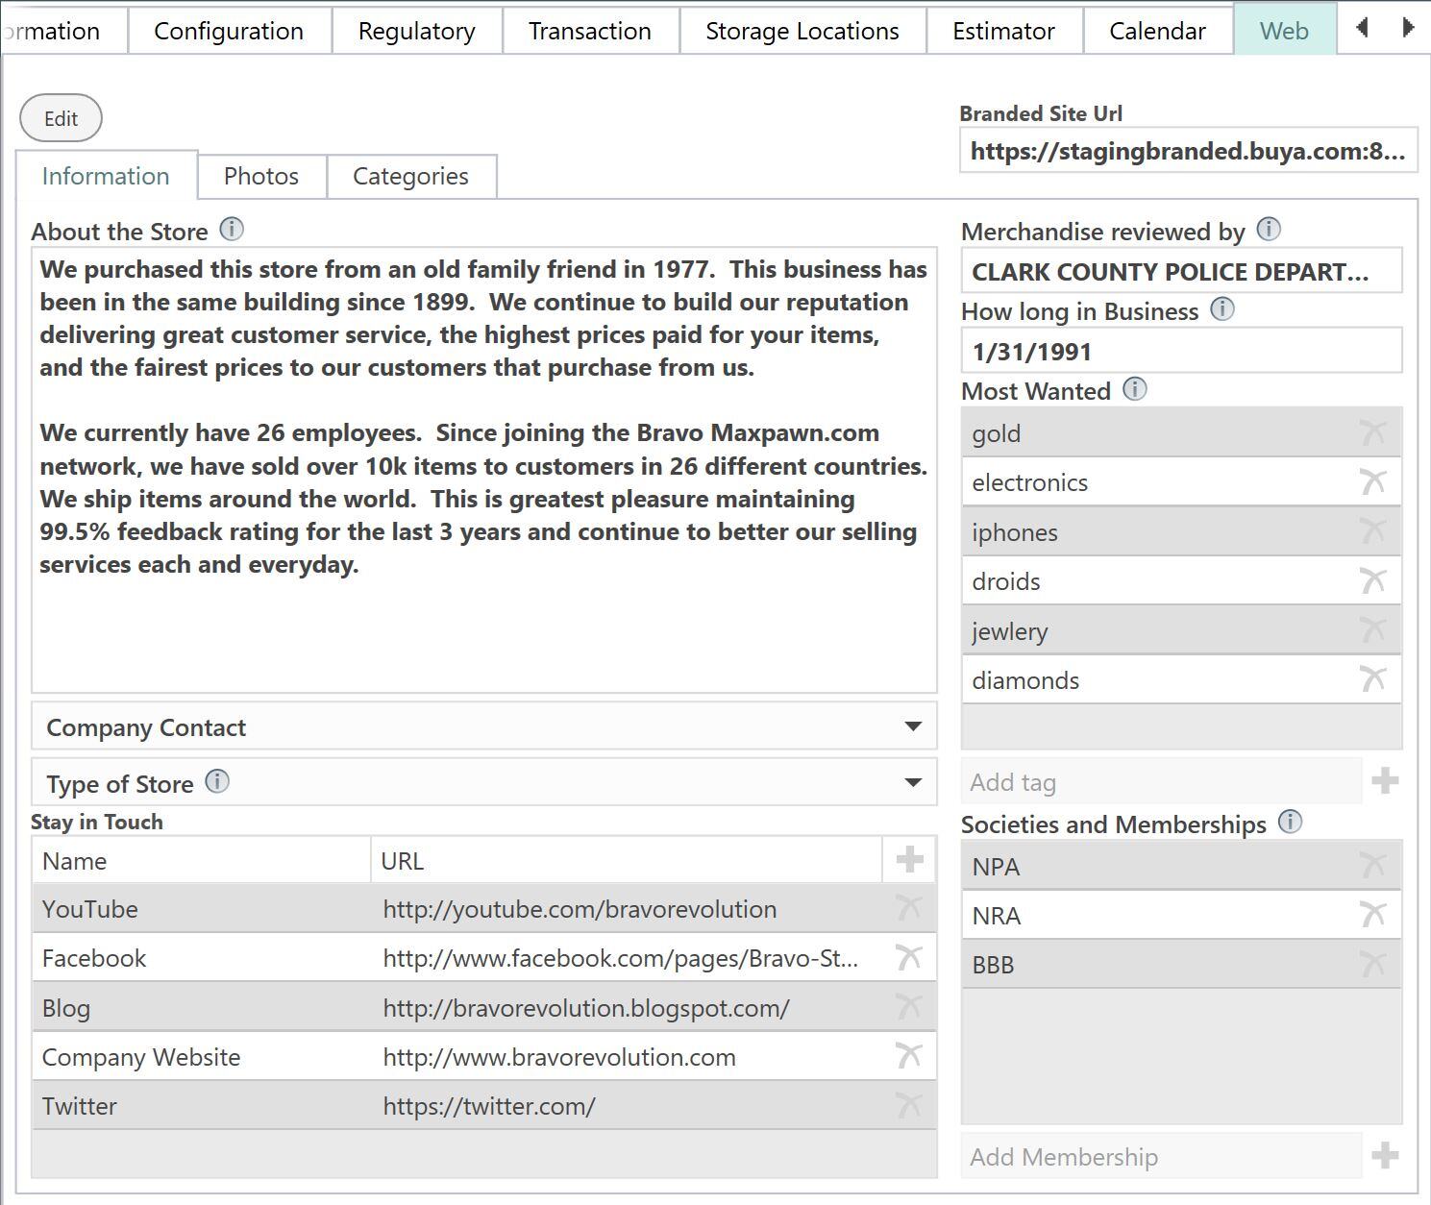Image resolution: width=1431 pixels, height=1205 pixels.
Task: Remove the NPA membership
Action: [x=1372, y=866]
